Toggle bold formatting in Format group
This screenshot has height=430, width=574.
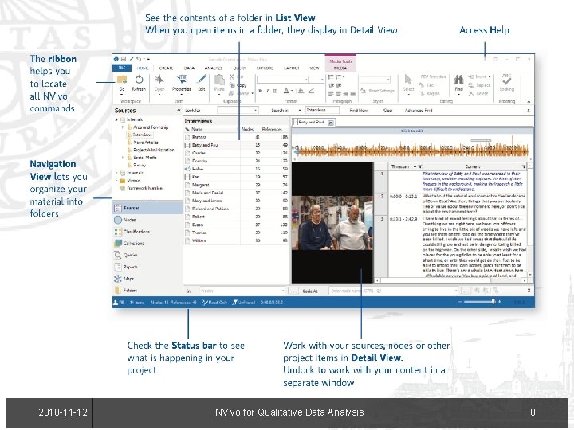[260, 91]
